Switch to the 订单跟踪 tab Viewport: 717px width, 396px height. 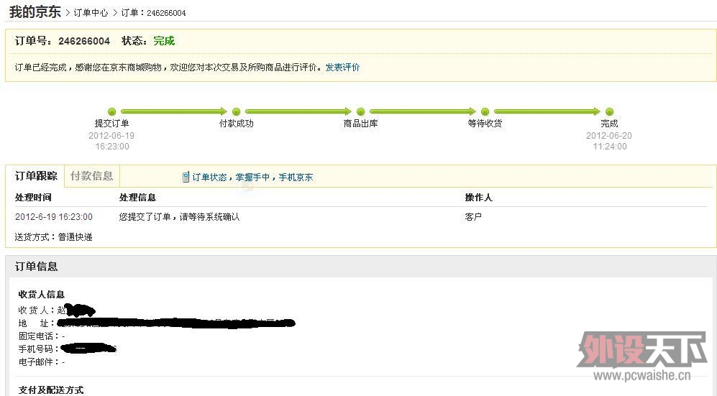(36, 176)
